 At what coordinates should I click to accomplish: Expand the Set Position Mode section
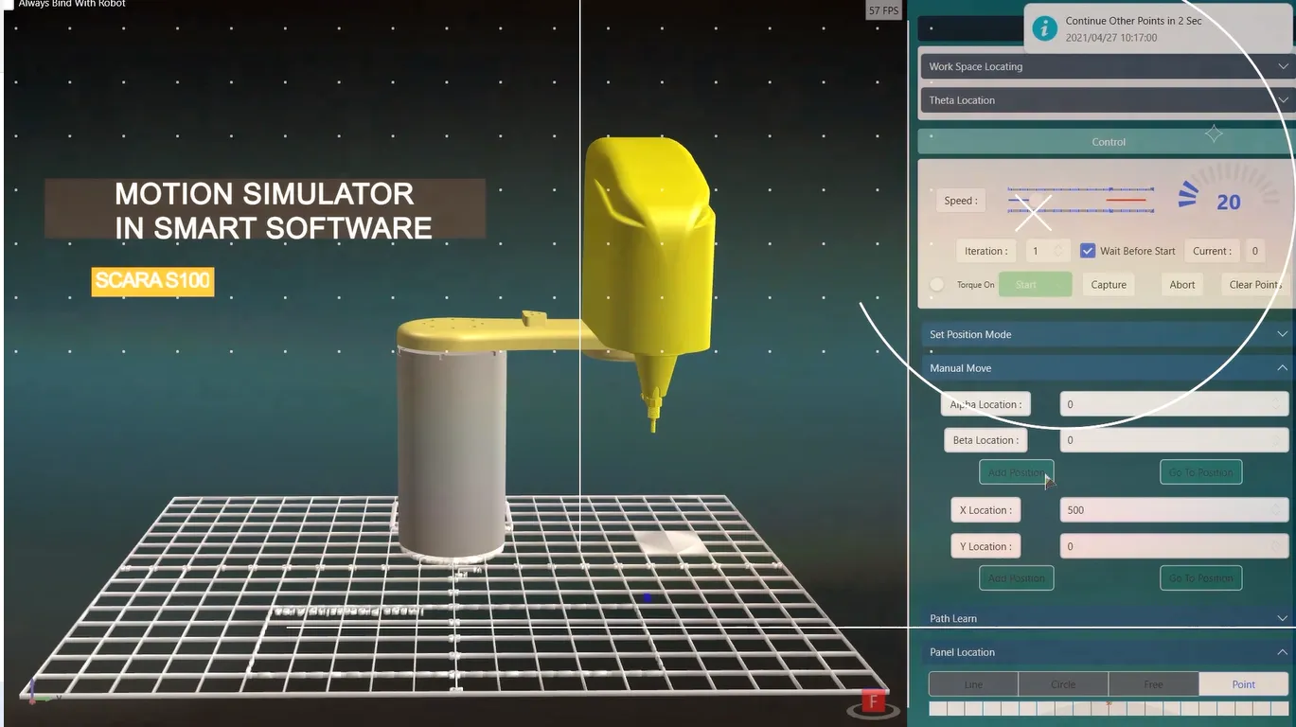(1105, 334)
